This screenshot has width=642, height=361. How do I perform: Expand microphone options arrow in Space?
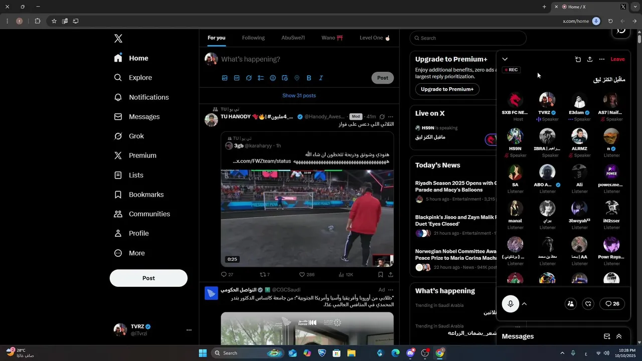pos(524,304)
